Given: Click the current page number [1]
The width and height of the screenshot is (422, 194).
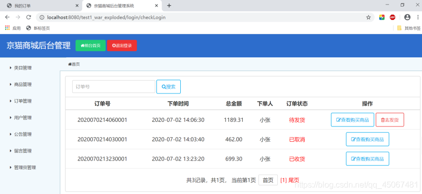Looking at the screenshot, I should [x=283, y=180].
